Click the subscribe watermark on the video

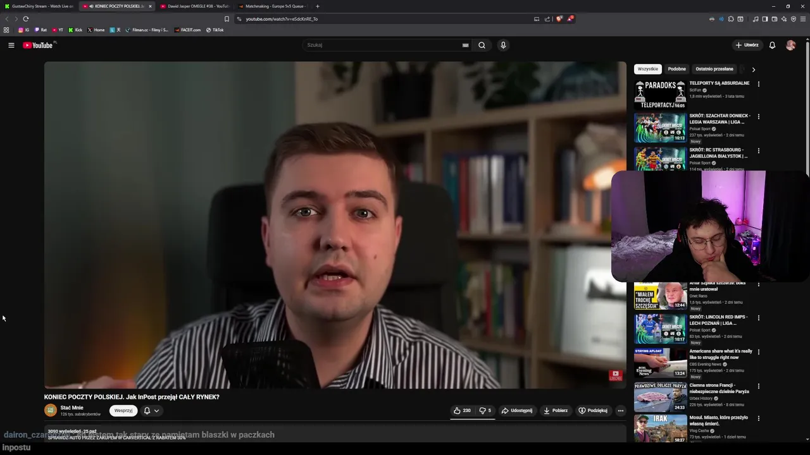click(x=615, y=375)
